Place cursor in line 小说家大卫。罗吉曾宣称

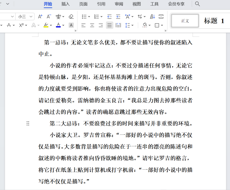pyautogui.click(x=121, y=135)
